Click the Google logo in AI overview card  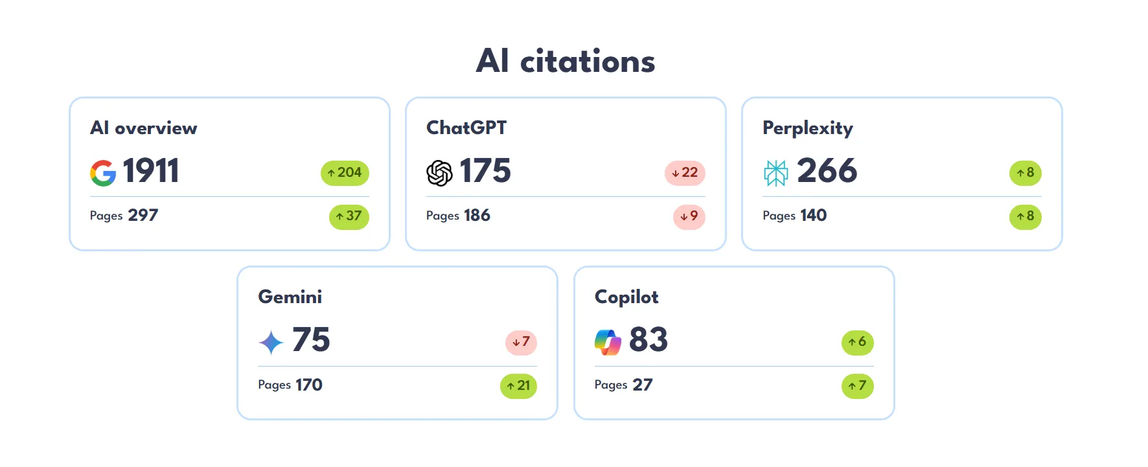(x=102, y=172)
